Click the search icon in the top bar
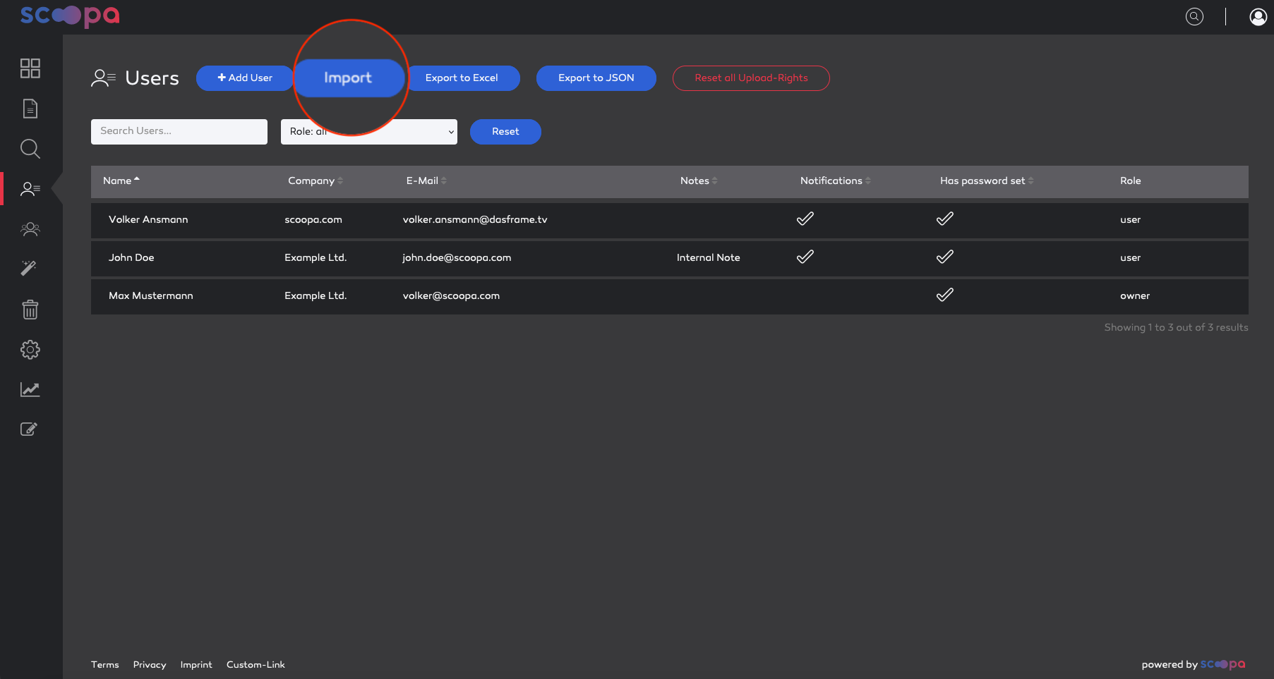The width and height of the screenshot is (1274, 679). coord(1194,16)
